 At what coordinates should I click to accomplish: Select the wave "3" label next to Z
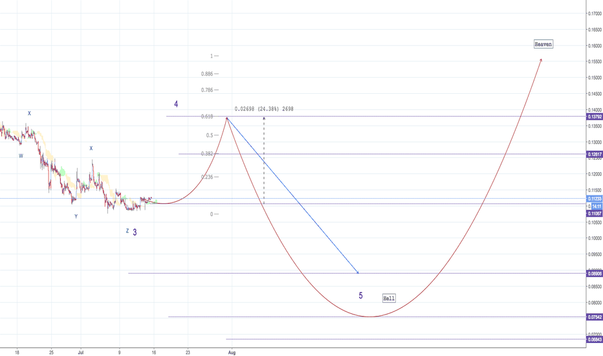pos(135,232)
